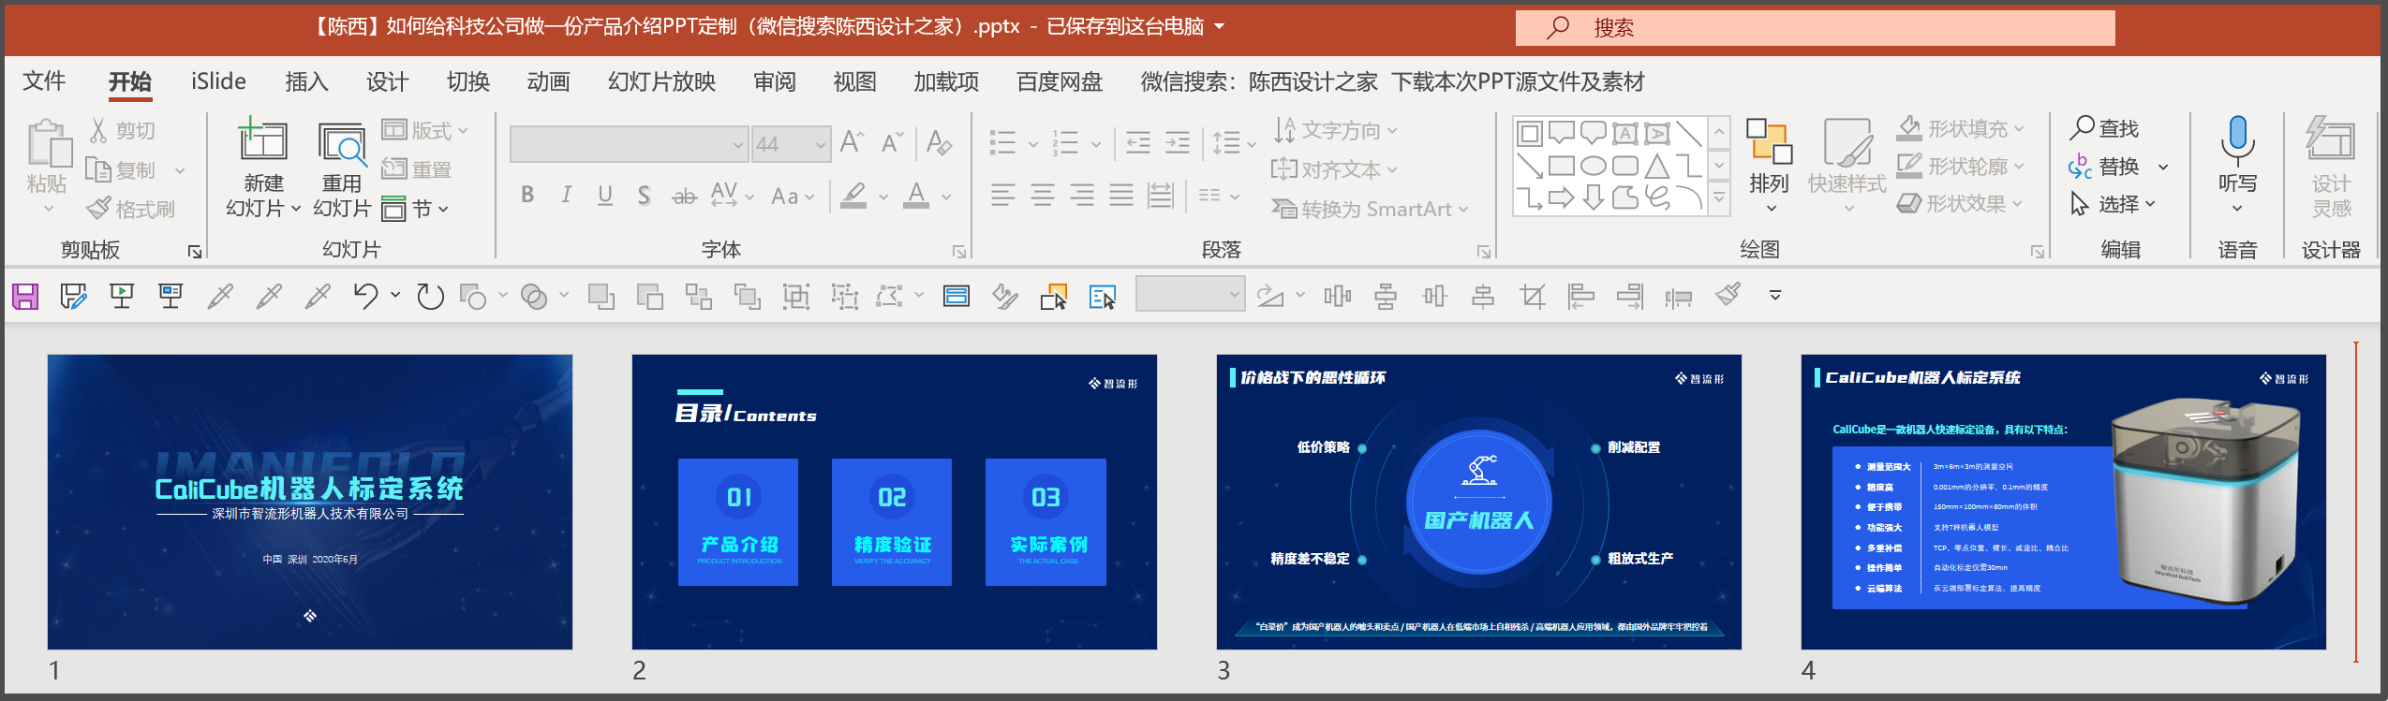Viewport: 2388px width, 701px height.
Task: Apply the text highlight color pen
Action: (x=853, y=196)
